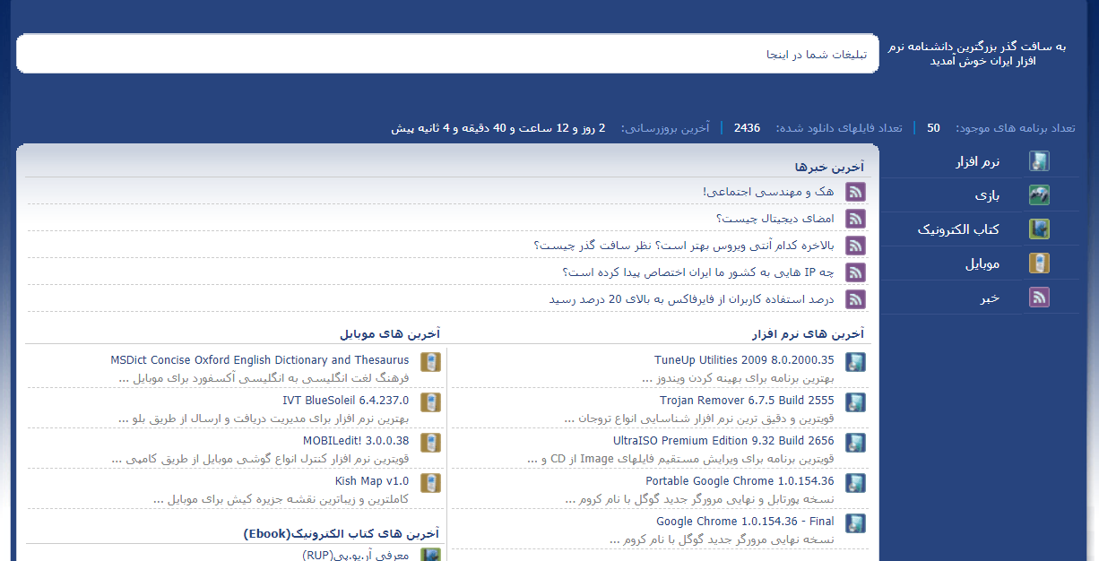Open news link امضای دیجیتال چیست؟

coord(775,219)
